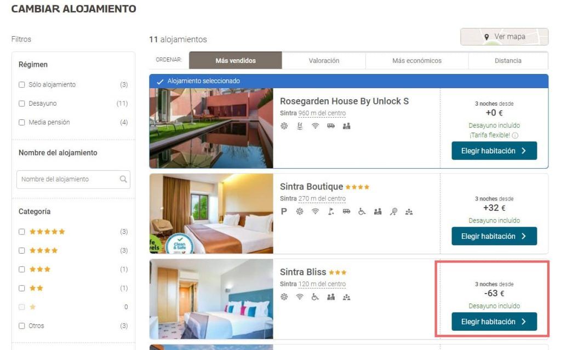Screen dimensions: 561x350
Task: Click family icon for Sintra Bliss
Action: pos(331,297)
